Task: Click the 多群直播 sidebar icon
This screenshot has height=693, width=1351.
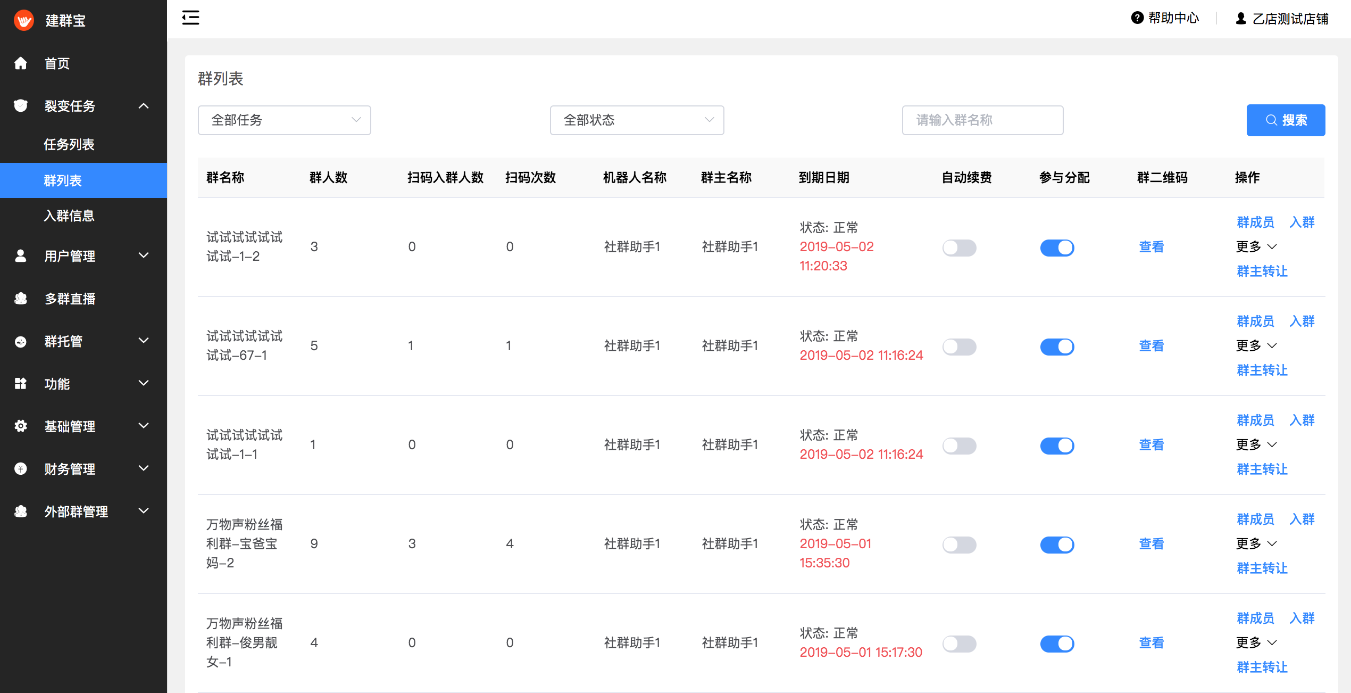Action: point(21,299)
